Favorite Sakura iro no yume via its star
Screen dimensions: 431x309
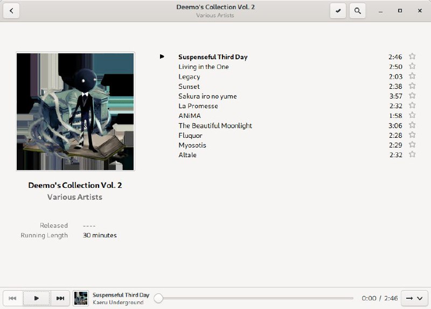point(412,96)
